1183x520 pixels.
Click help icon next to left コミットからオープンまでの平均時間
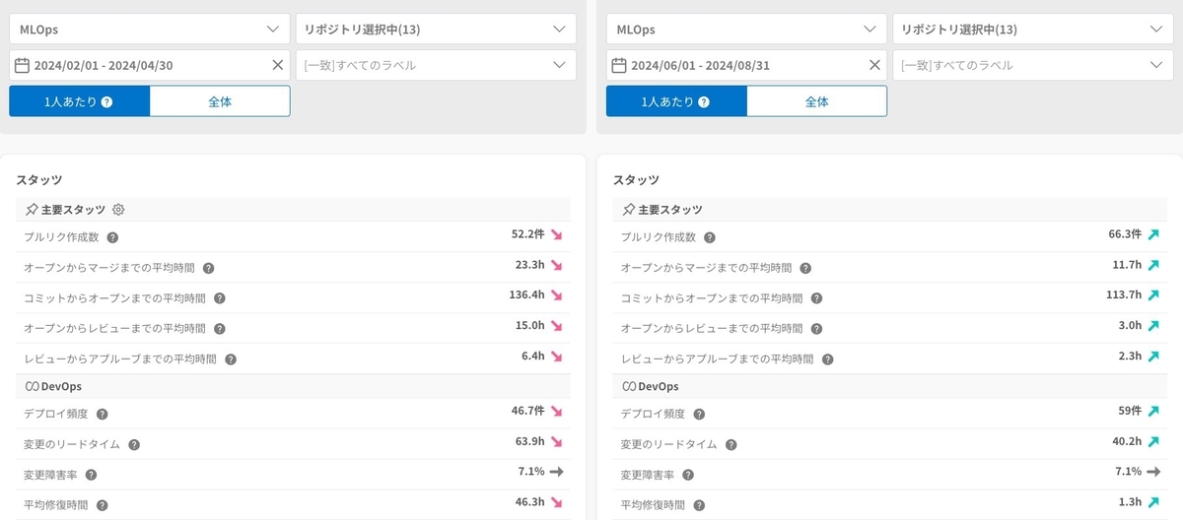[220, 298]
